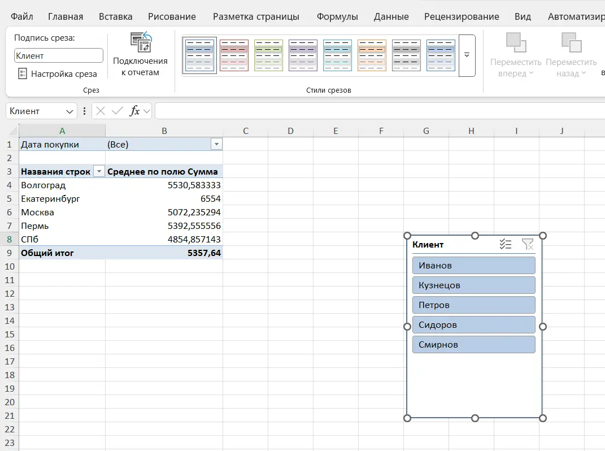Image resolution: width=605 pixels, height=451 pixels.
Task: Toggle the Сидоров slicer item
Action: point(473,324)
